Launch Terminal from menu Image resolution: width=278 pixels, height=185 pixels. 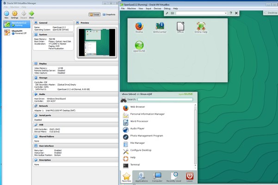click(158, 165)
